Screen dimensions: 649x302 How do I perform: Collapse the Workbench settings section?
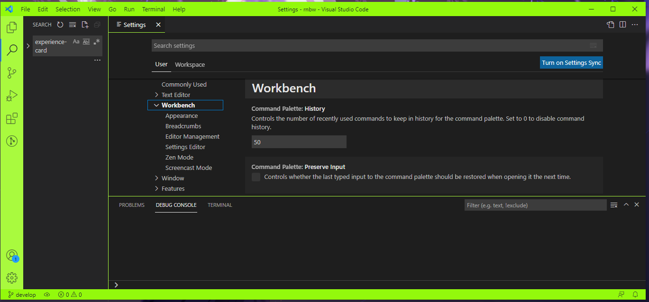coord(156,105)
